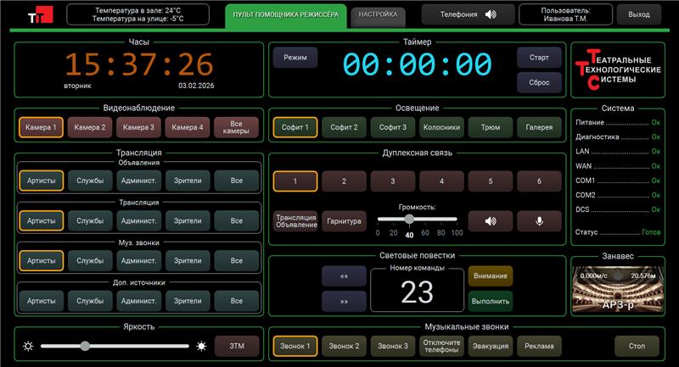This screenshot has height=367, width=679.
Task: Click the previous command double-arrow button
Action: point(344,276)
